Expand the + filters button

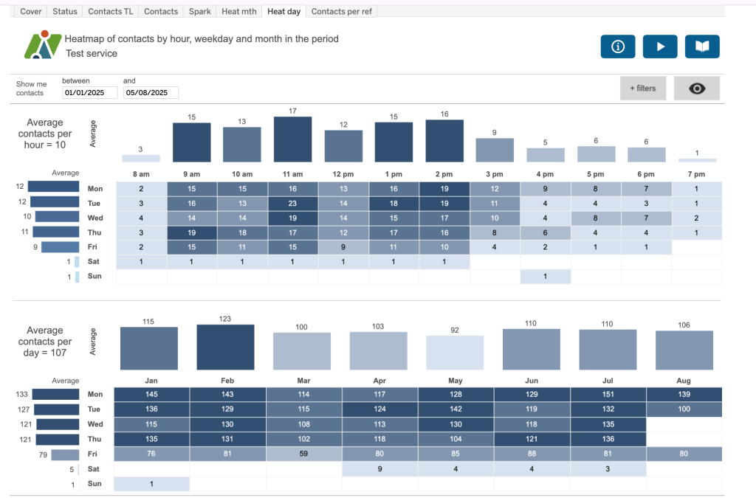point(642,89)
